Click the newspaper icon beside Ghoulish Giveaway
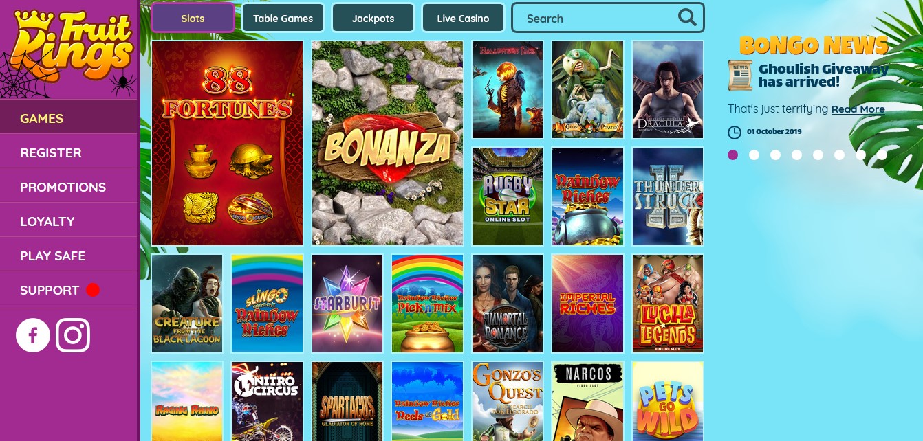Viewport: 923px width, 441px height. tap(740, 75)
